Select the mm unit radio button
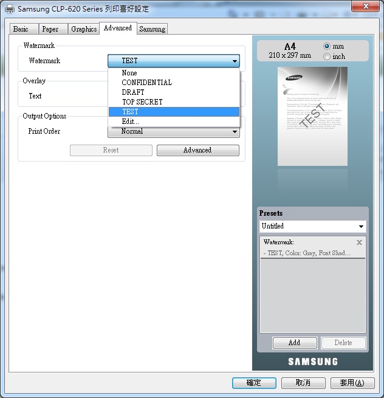This screenshot has height=398, width=384. click(x=327, y=46)
